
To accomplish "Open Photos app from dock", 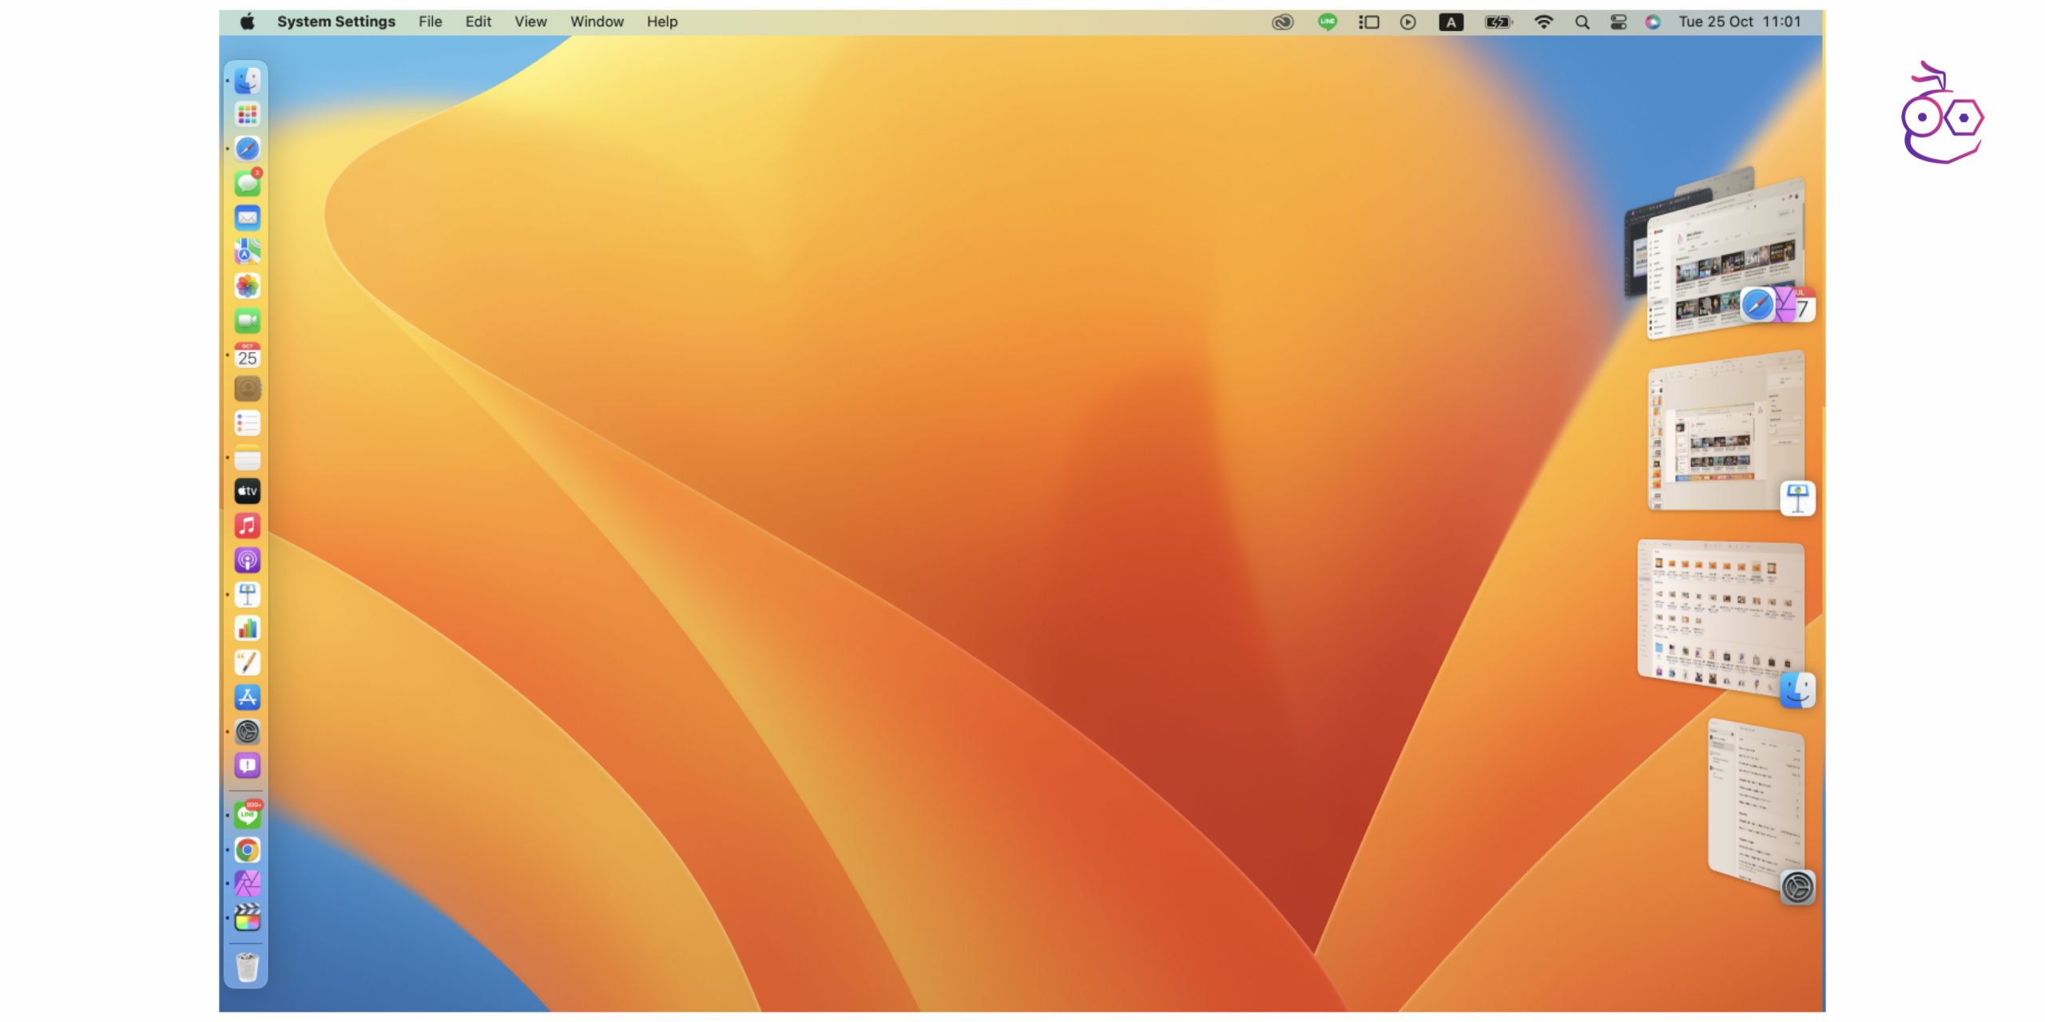I will (x=247, y=286).
